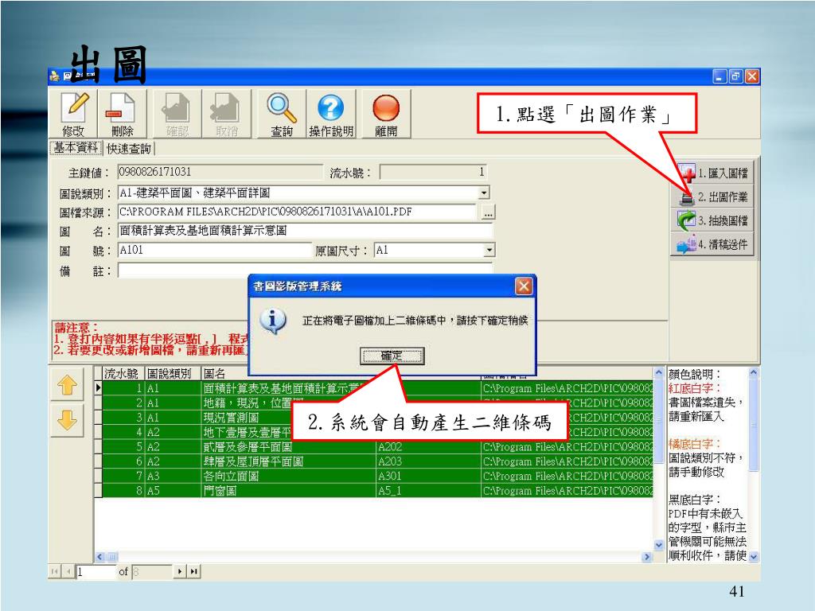Open 查詢 search with magnifier icon
The image size is (815, 611).
(x=282, y=114)
